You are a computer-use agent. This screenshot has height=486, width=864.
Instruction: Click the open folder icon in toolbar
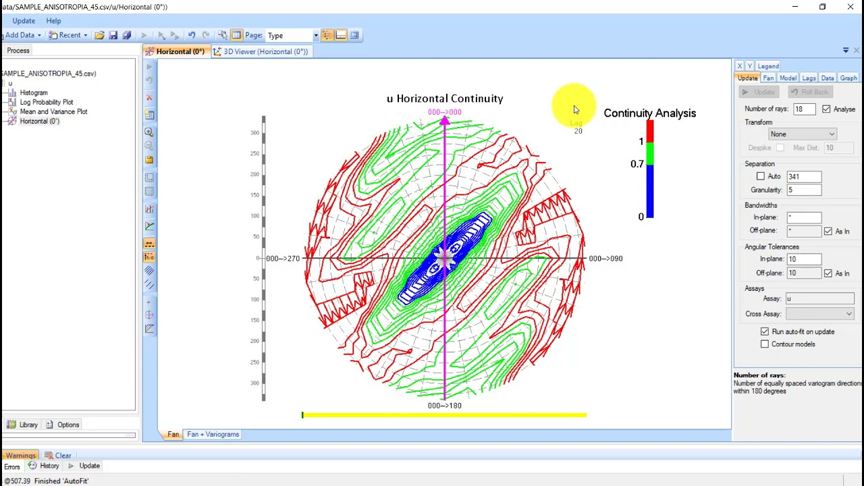pyautogui.click(x=99, y=35)
